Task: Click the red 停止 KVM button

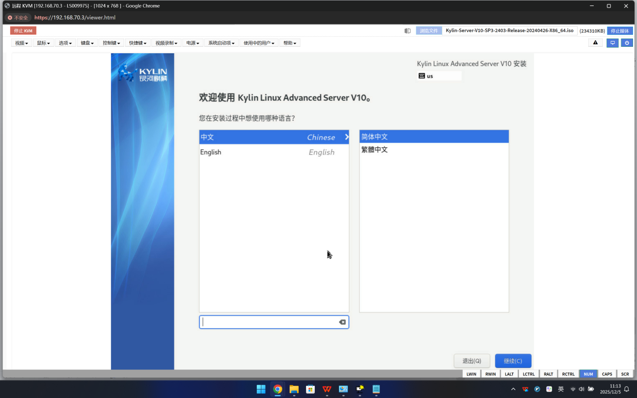Action: (x=23, y=31)
